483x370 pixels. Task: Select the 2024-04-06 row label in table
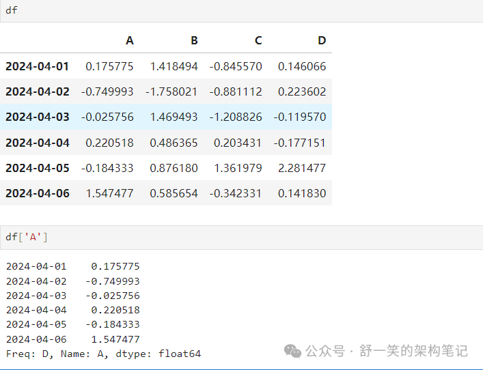coord(37,193)
